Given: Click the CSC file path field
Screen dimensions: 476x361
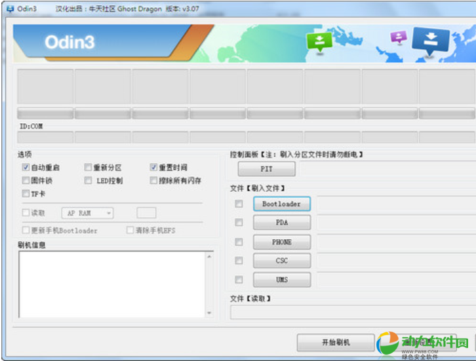Looking at the screenshot, I should point(397,262).
